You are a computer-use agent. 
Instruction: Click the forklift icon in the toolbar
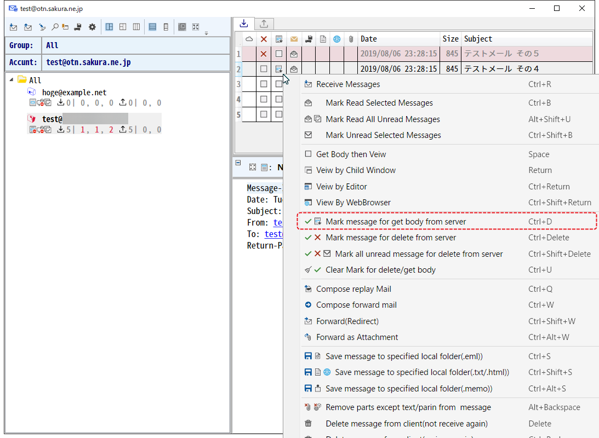point(78,27)
